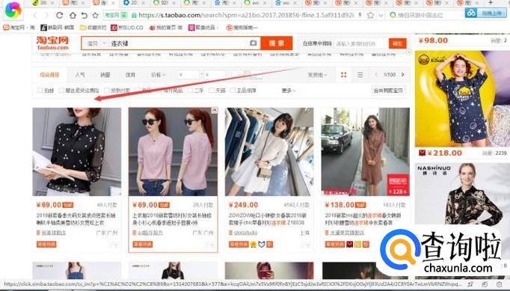This screenshot has width=510, height=291.
Task: Check the 包邮 free shipping checkbox
Action: tap(40, 91)
